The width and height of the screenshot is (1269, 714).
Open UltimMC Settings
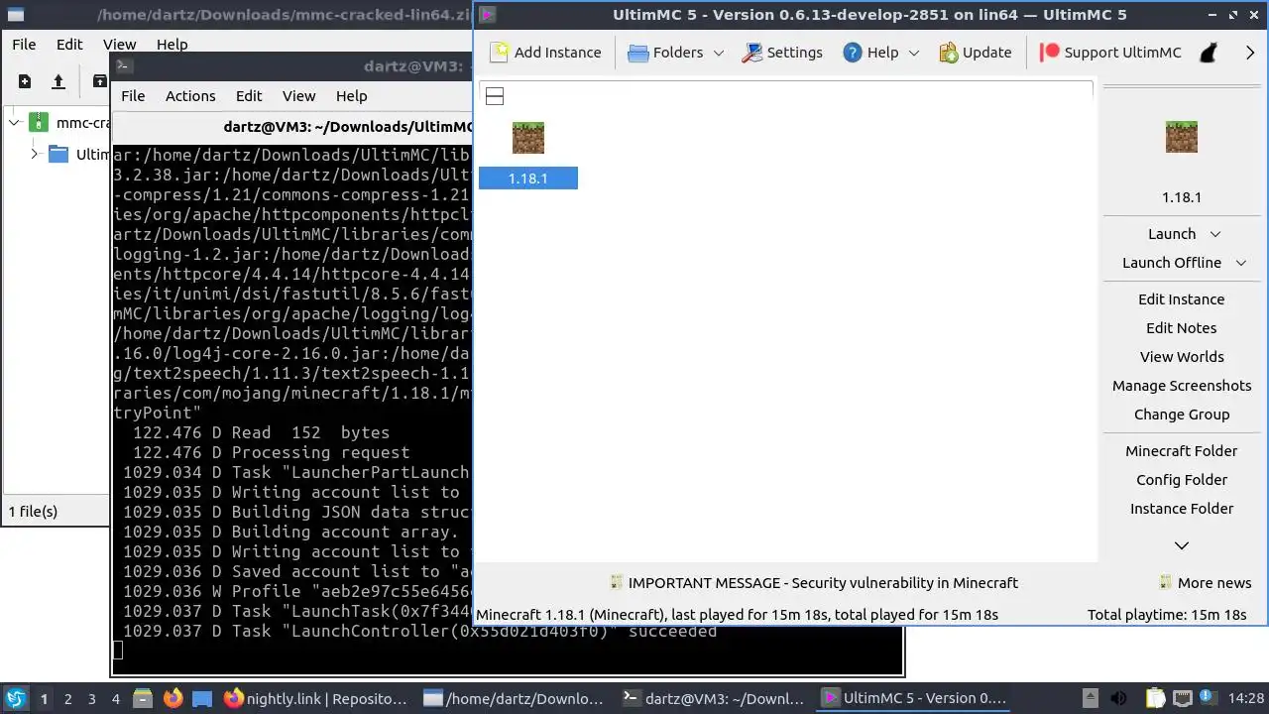pyautogui.click(x=782, y=53)
